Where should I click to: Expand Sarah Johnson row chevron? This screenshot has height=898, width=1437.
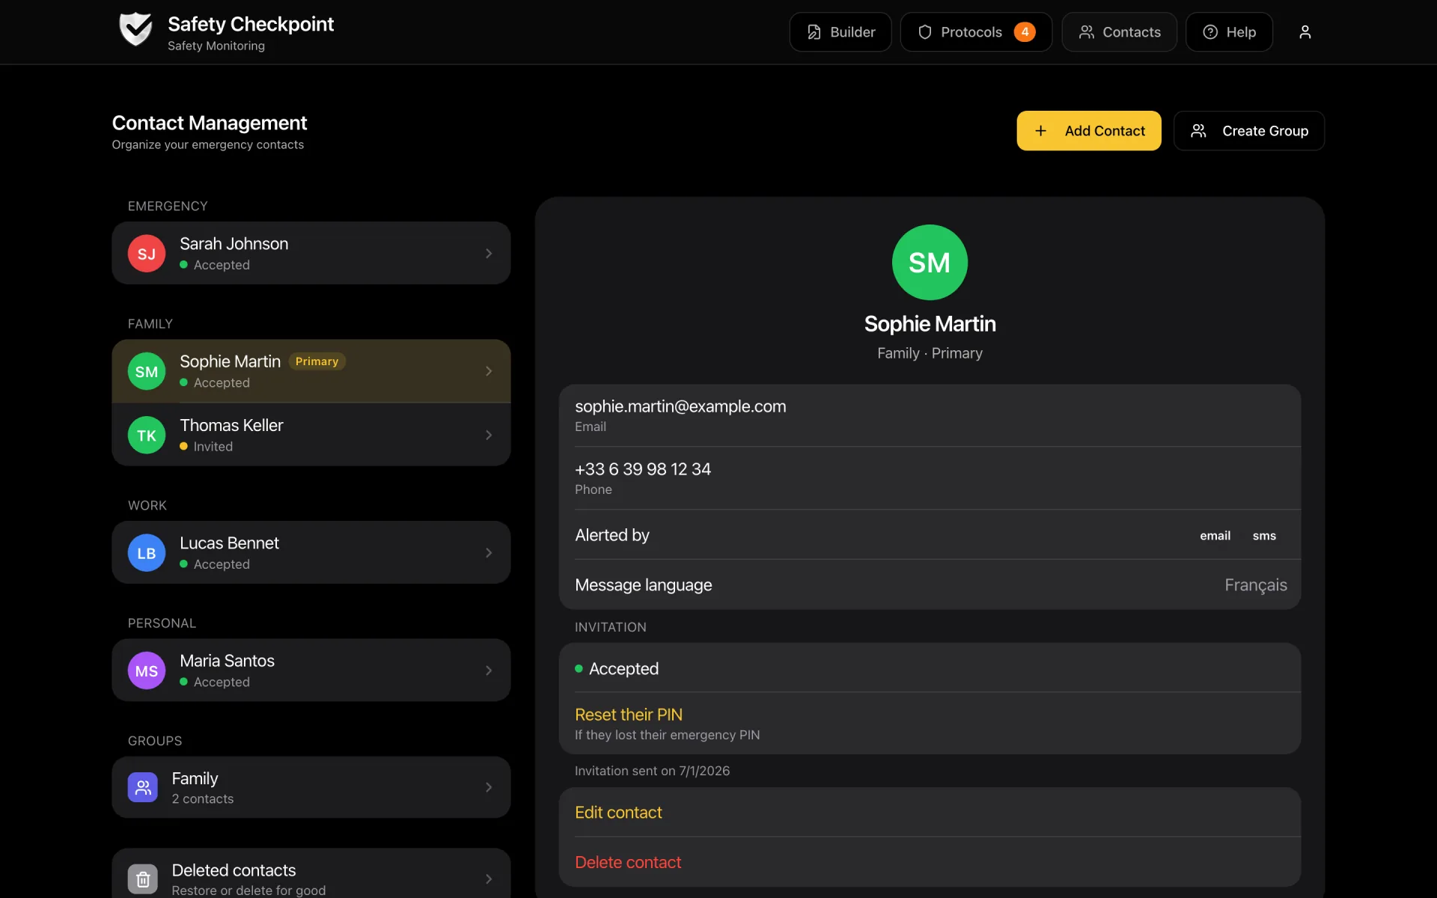489,254
